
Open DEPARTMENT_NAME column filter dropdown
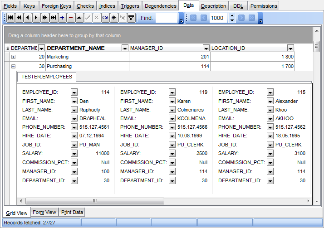(x=125, y=48)
